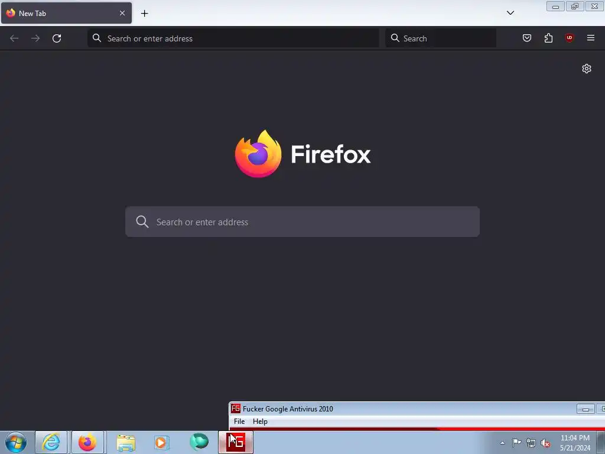Select the New Tab tab
Screen dimensions: 605x454
[x=66, y=13]
